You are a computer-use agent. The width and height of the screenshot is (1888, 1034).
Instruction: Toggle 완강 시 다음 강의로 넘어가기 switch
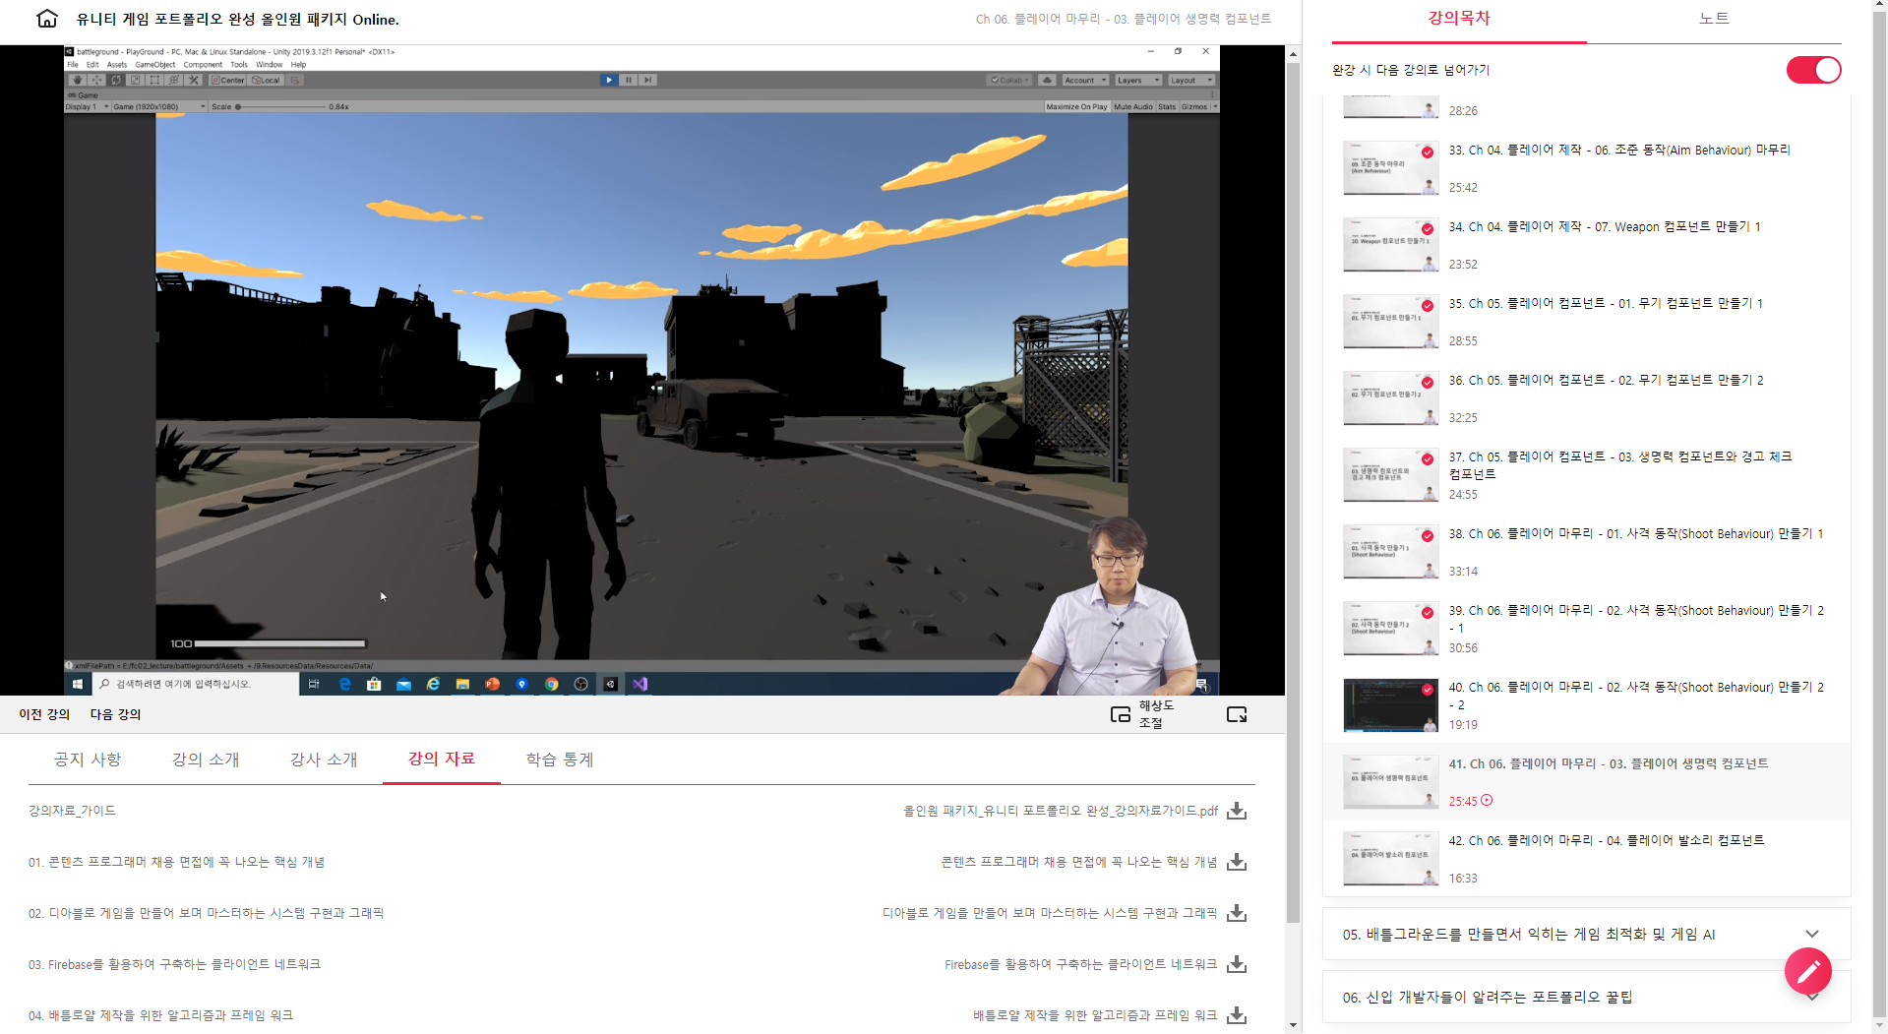pos(1813,70)
